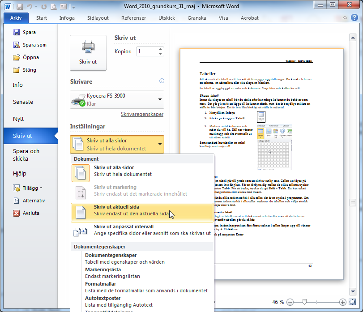The image size is (363, 312).
Task: Click the preview scrollbar thumb
Action: (353, 203)
